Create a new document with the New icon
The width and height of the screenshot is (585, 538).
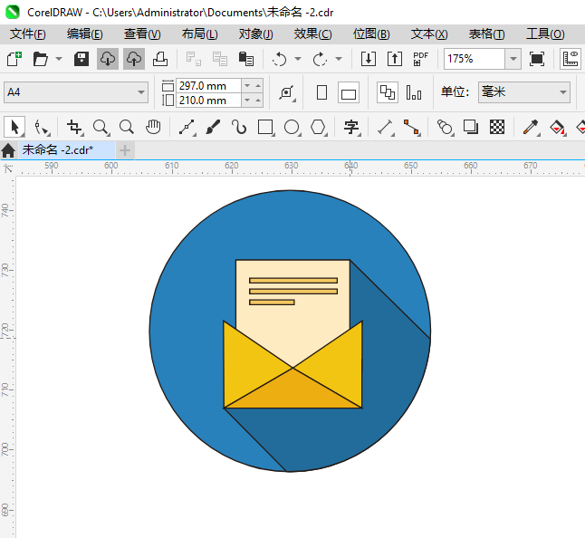[x=14, y=59]
